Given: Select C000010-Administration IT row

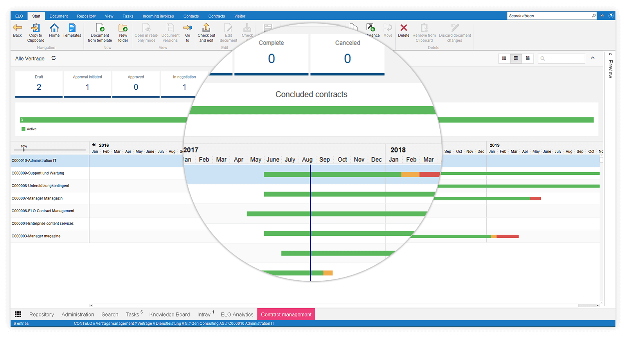Looking at the screenshot, I should click(50, 160).
